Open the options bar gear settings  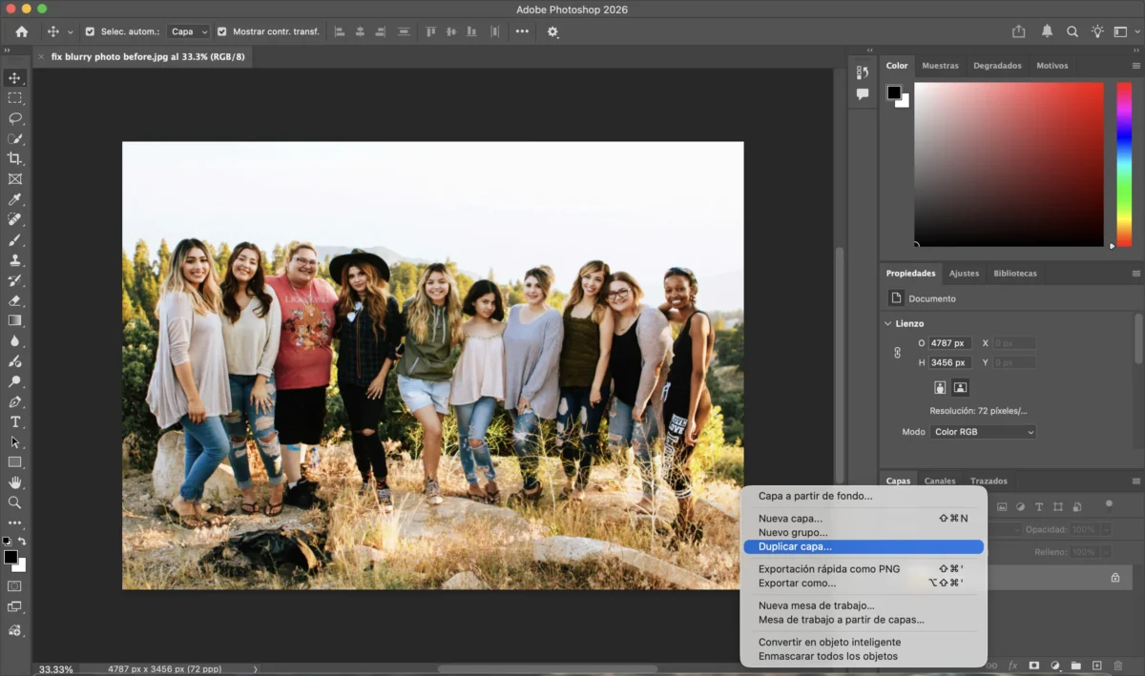(x=552, y=31)
